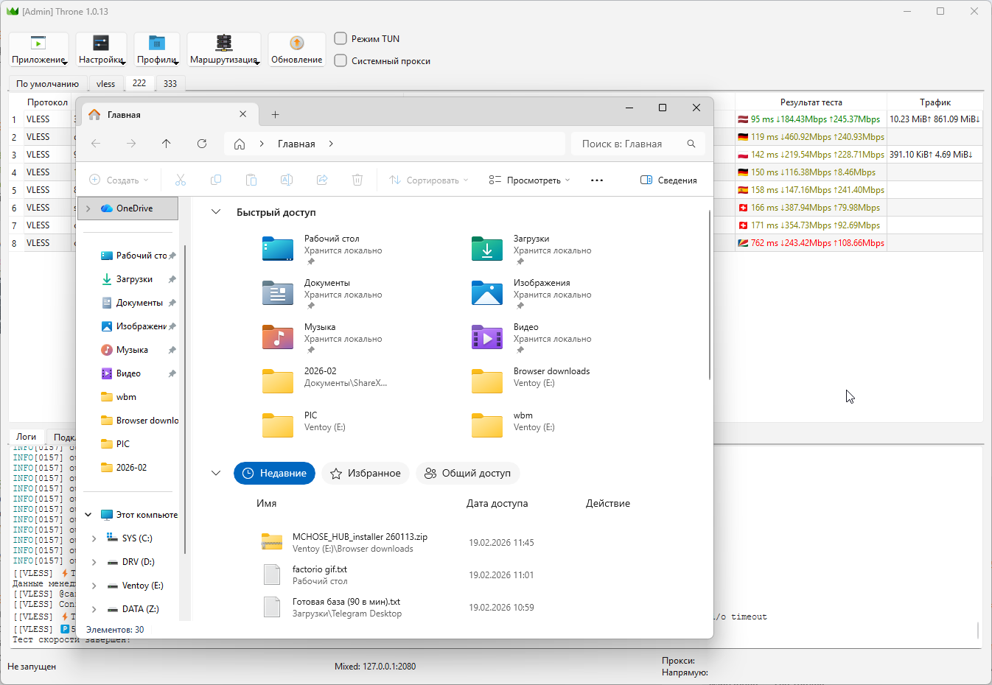Viewport: 992px width, 685px height.
Task: Click the Обновление update icon in Throne
Action: point(296,44)
